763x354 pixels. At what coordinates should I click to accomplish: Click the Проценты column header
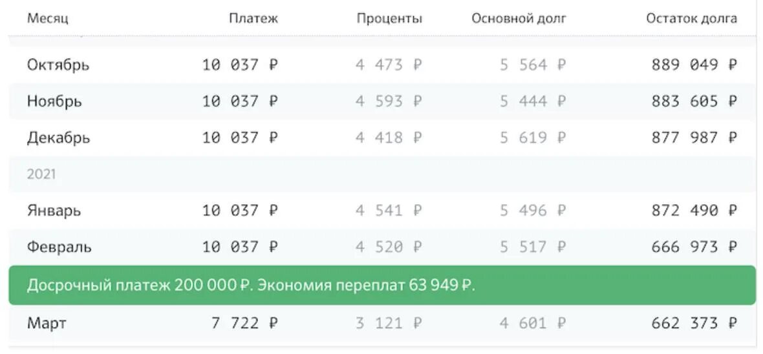(389, 19)
